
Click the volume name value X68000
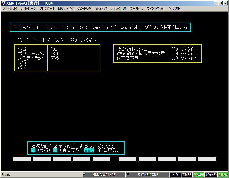point(57,54)
